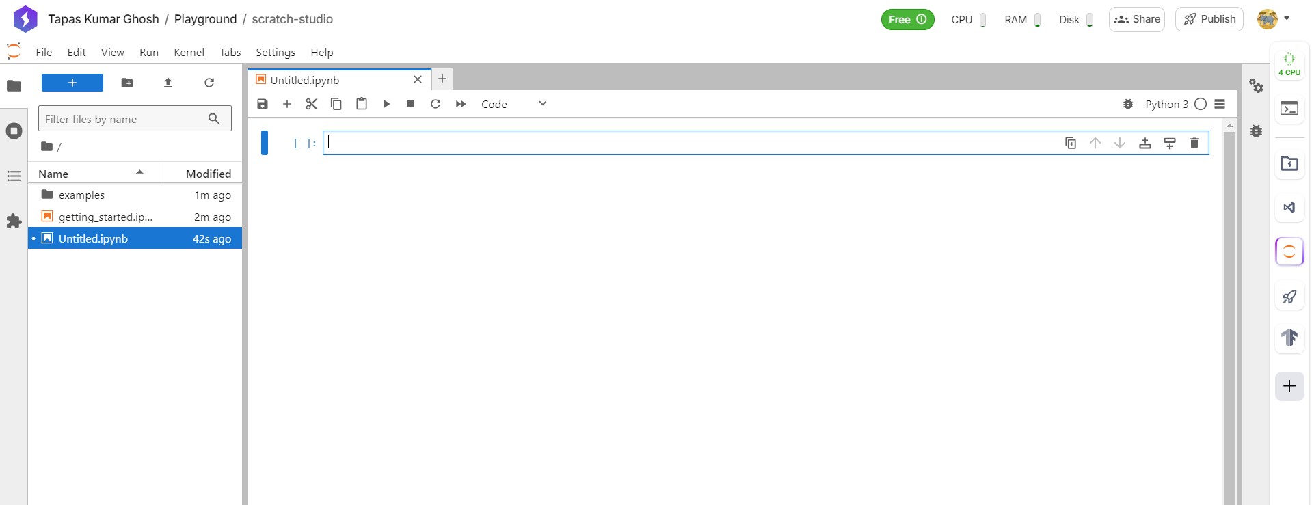The image size is (1312, 505).
Task: Open running terminals and kernels sidebar
Action: pyautogui.click(x=14, y=131)
